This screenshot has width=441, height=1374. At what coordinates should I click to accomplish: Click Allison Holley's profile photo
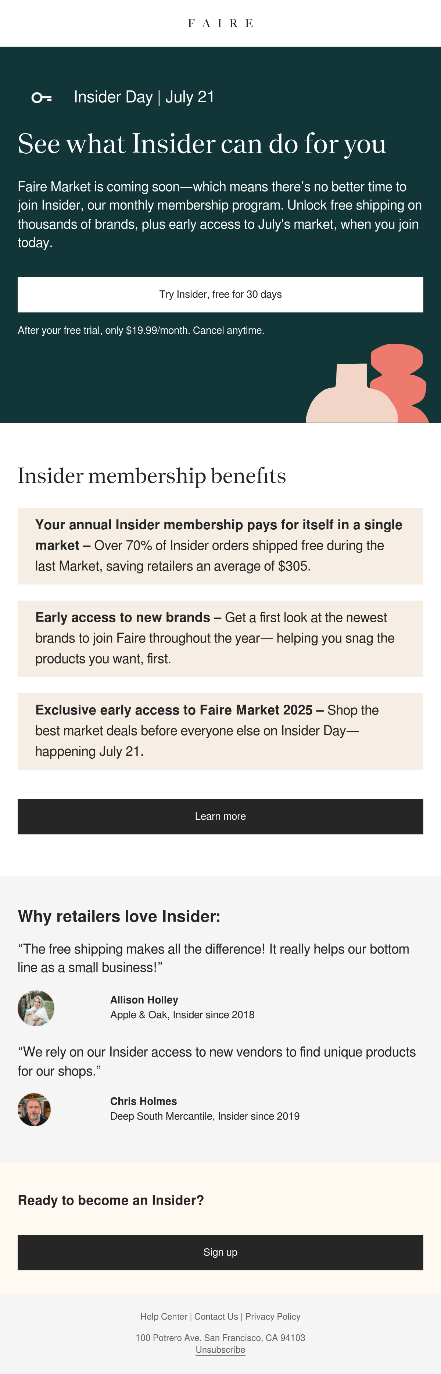pos(36,1008)
